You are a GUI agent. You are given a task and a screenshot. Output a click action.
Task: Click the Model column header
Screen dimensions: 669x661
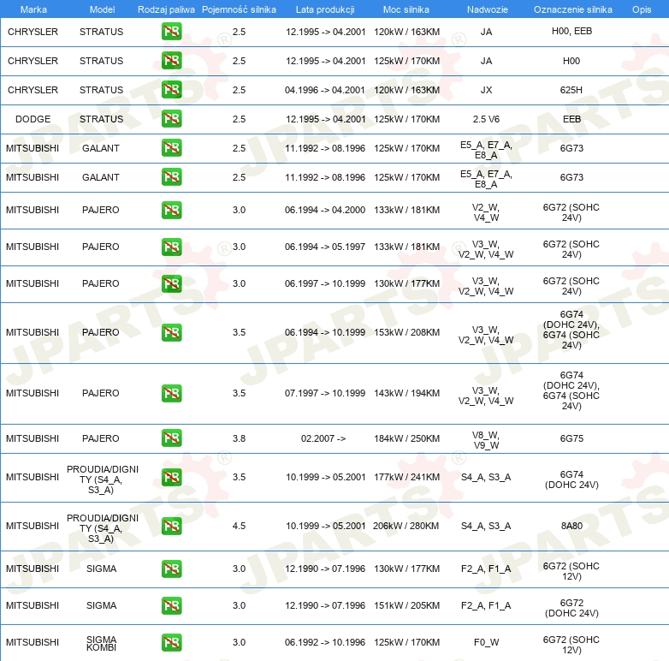102,9
